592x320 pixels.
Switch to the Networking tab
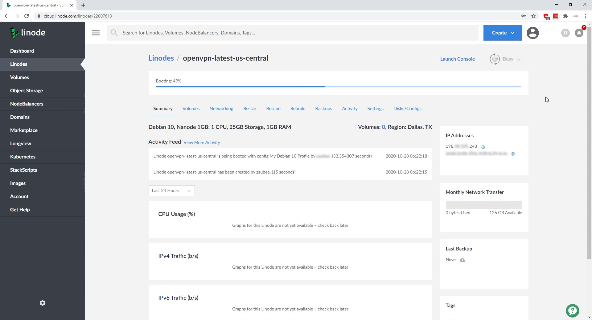(x=221, y=109)
